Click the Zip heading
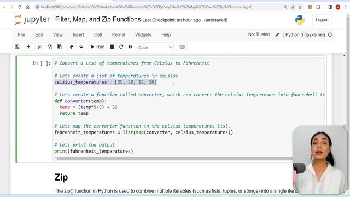This screenshot has width=350, height=197. click(61, 177)
